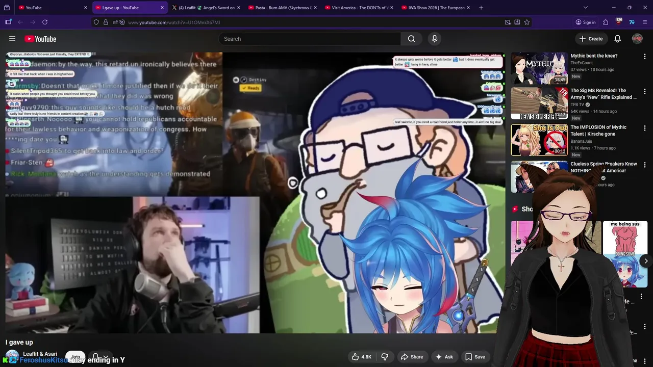Open the account avatar menu
Viewport: 653px width, 367px height.
637,39
